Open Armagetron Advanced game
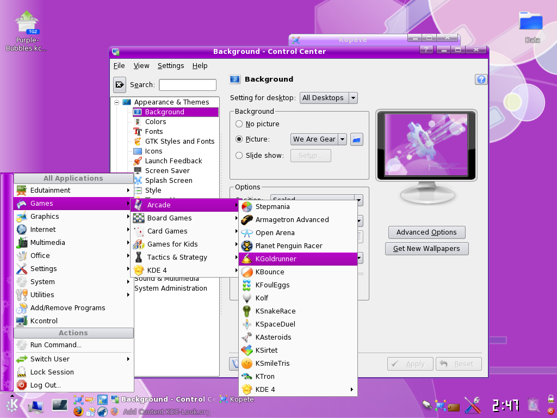Viewport: 557px width, 418px height. [x=298, y=220]
